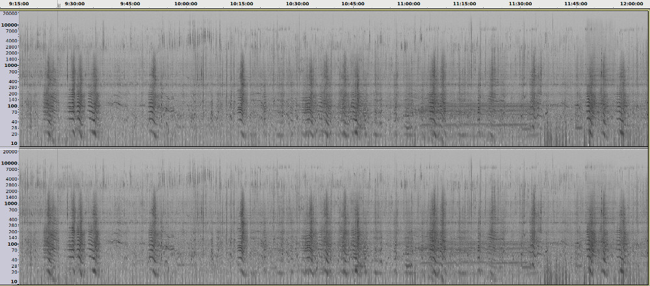Click 20000 on the bottom track frequency scale
The width and height of the screenshot is (650, 286).
(x=10, y=151)
